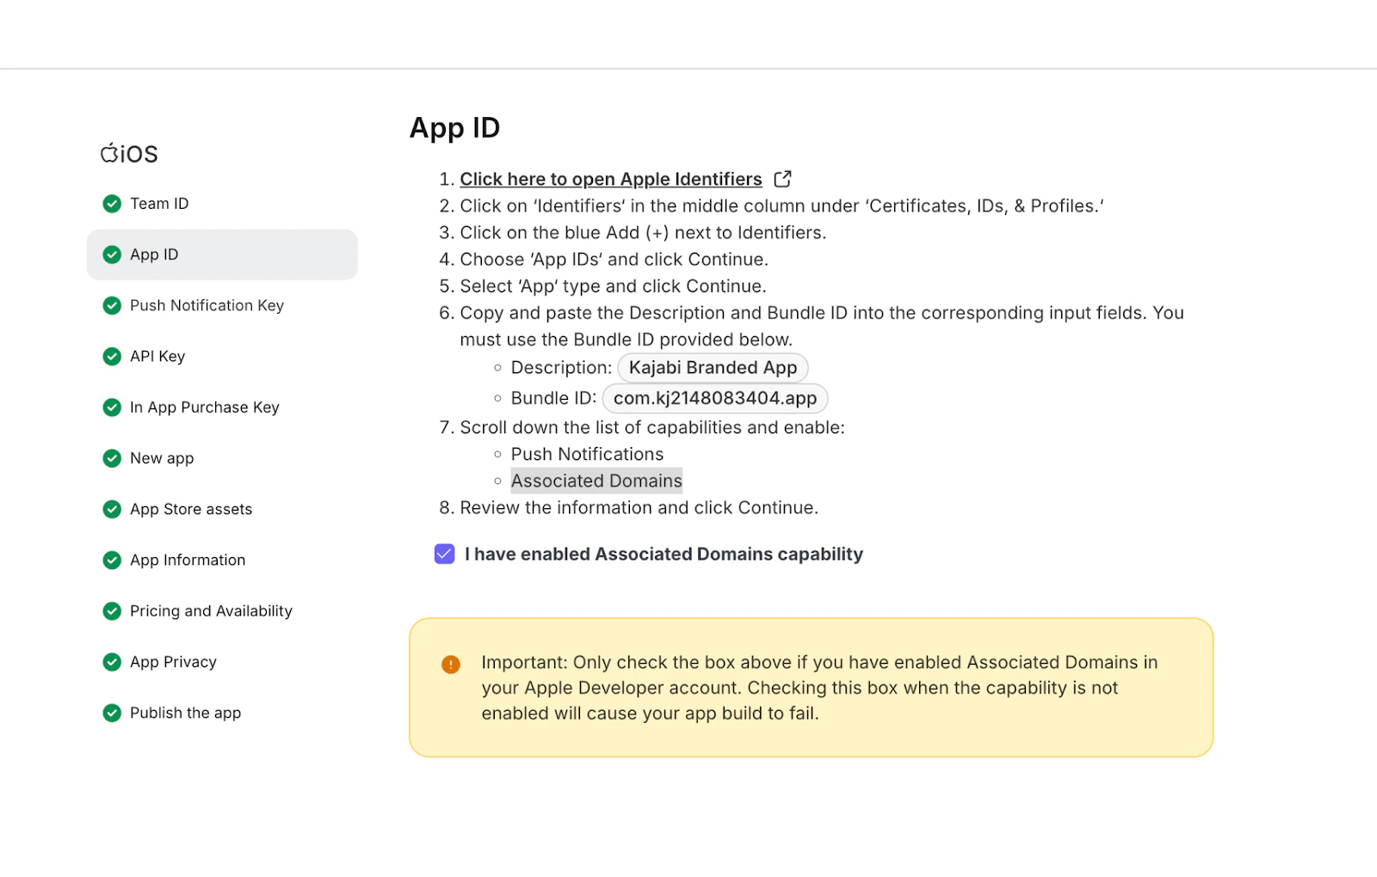This screenshot has height=877, width=1377.
Task: Click the orange warning icon in the notice box
Action: 450,664
